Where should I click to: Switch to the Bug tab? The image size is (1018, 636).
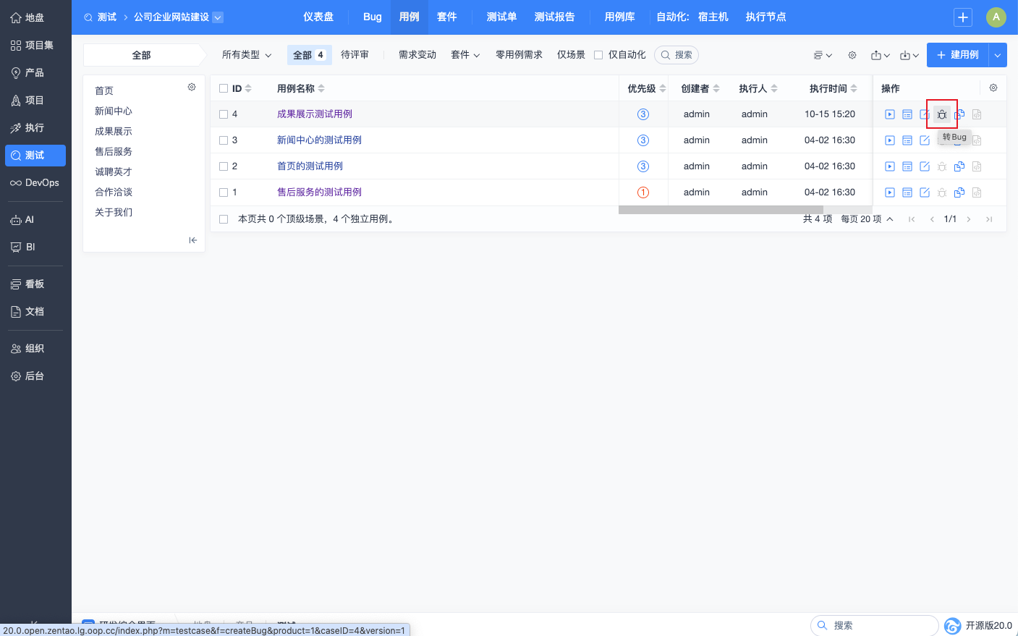click(x=372, y=17)
